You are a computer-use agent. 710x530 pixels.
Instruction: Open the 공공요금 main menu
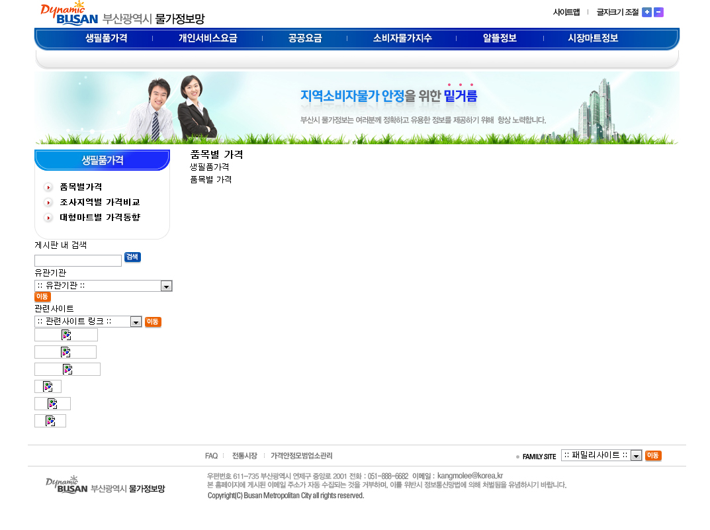tap(305, 38)
